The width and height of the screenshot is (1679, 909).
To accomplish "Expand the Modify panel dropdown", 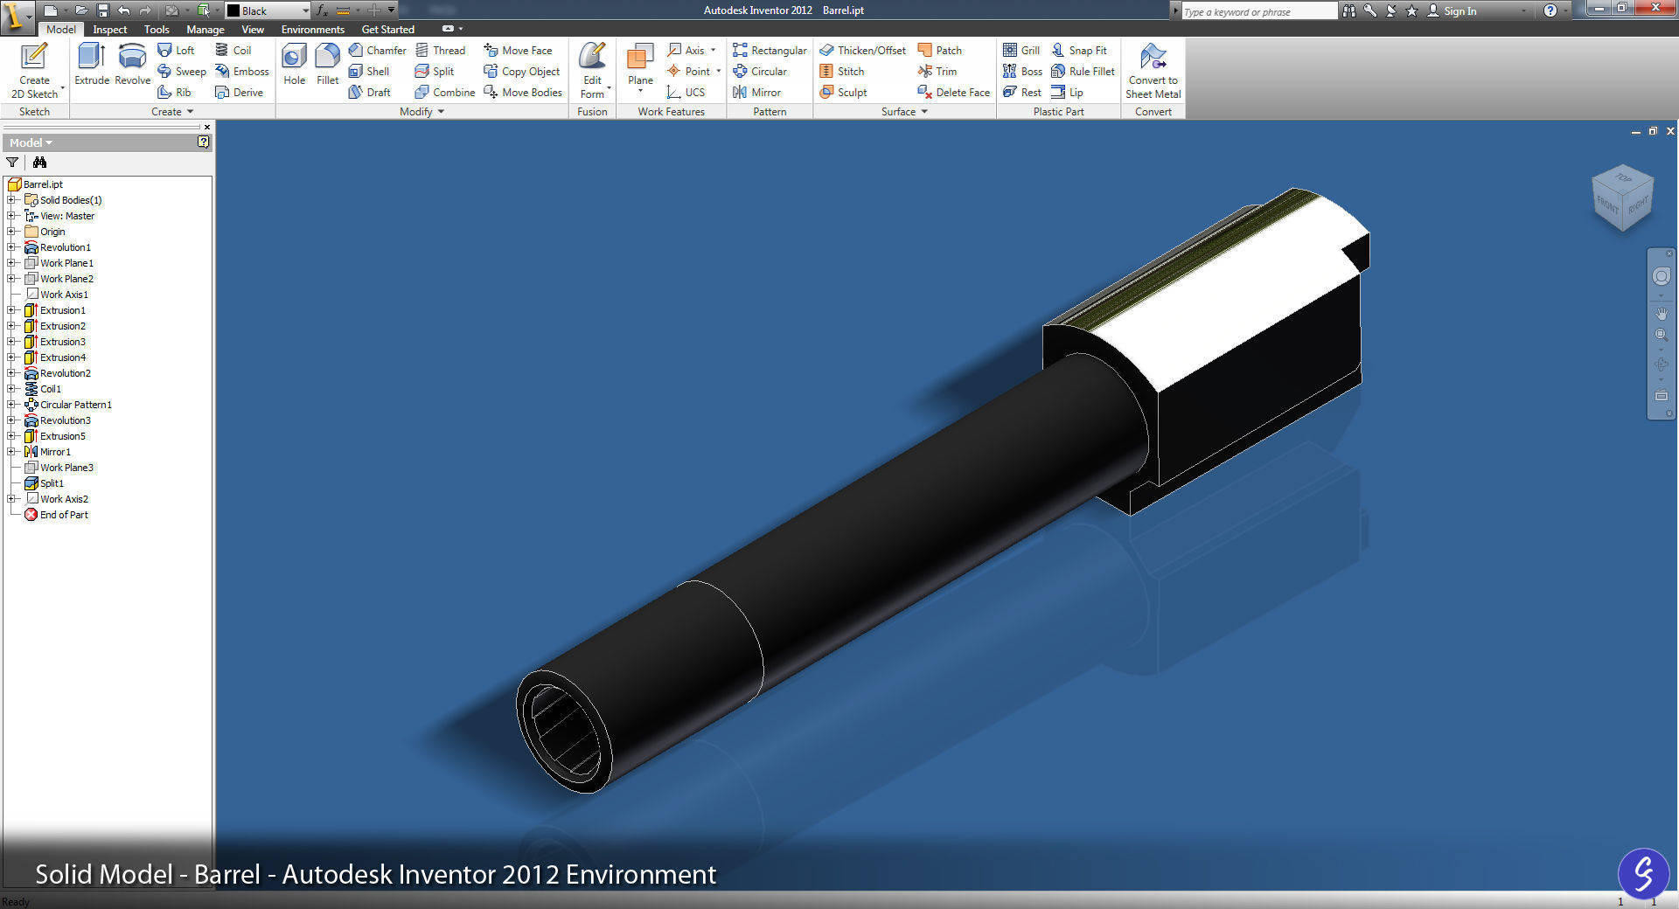I will 422,112.
